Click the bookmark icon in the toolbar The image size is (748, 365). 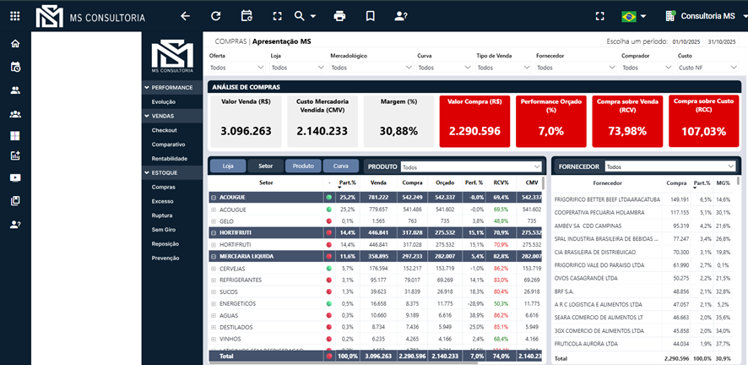(370, 16)
